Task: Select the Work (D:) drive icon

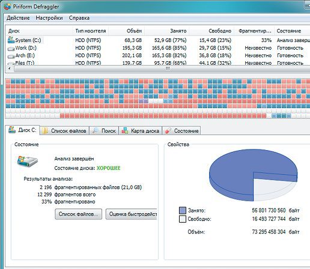Action: pos(11,49)
